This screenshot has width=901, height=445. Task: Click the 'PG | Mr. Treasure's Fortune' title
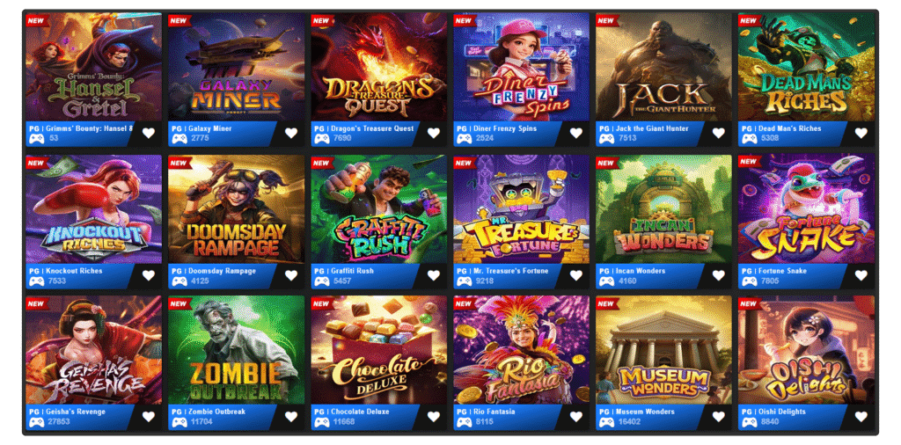pyautogui.click(x=502, y=271)
